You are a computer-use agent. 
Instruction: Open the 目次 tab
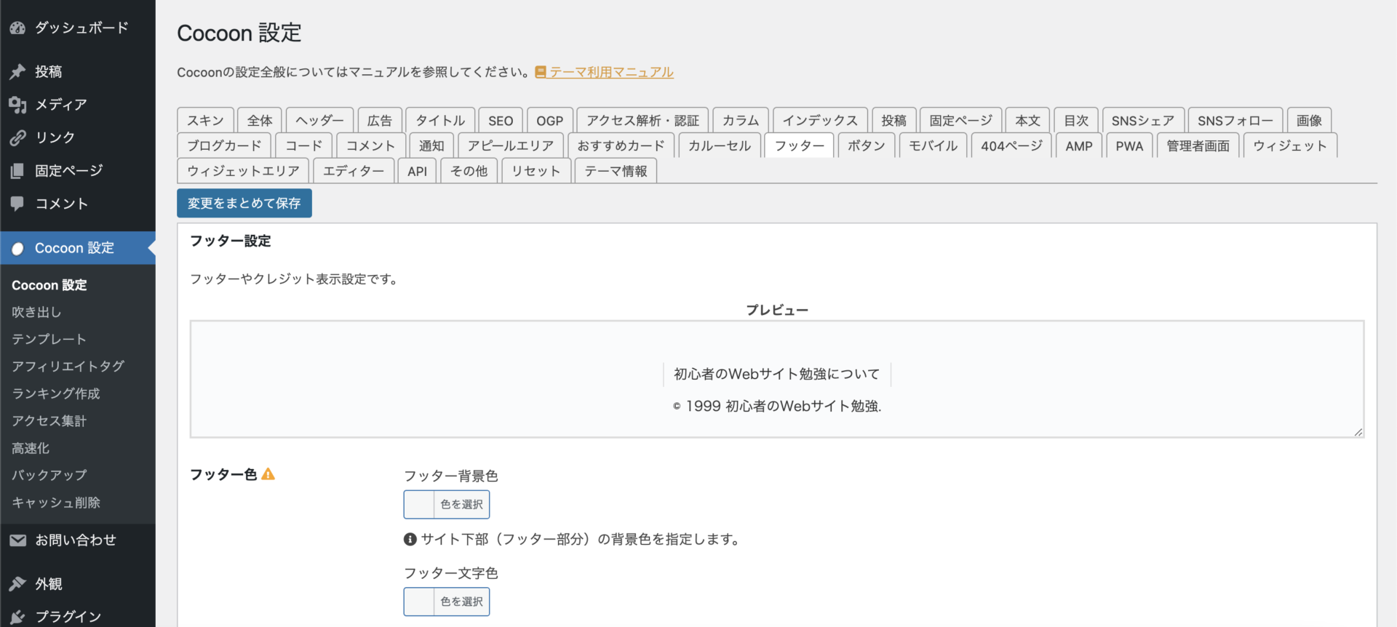[x=1076, y=120]
